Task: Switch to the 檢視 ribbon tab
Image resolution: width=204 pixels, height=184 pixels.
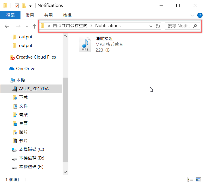Action: [67, 15]
